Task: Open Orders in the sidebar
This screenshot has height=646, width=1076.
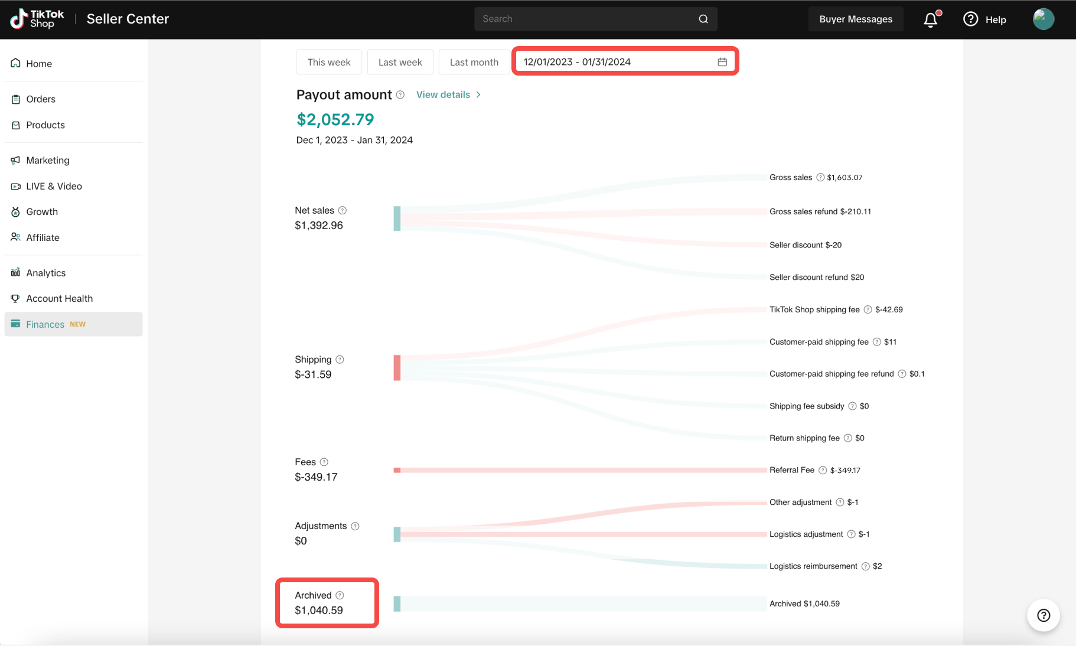Action: 41,99
